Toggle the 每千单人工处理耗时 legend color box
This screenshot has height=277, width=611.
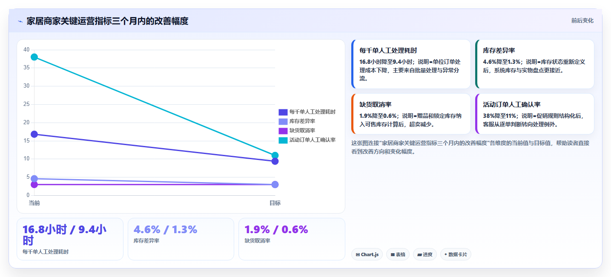coord(283,112)
